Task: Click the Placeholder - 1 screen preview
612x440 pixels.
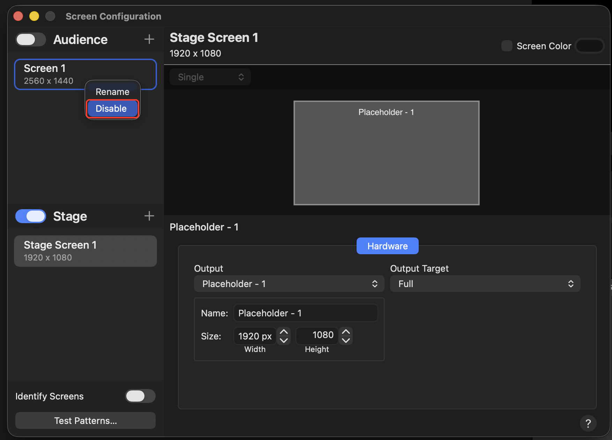Action: [386, 153]
